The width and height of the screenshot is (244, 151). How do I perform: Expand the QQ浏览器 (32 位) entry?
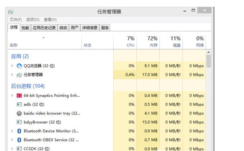tap(12, 66)
